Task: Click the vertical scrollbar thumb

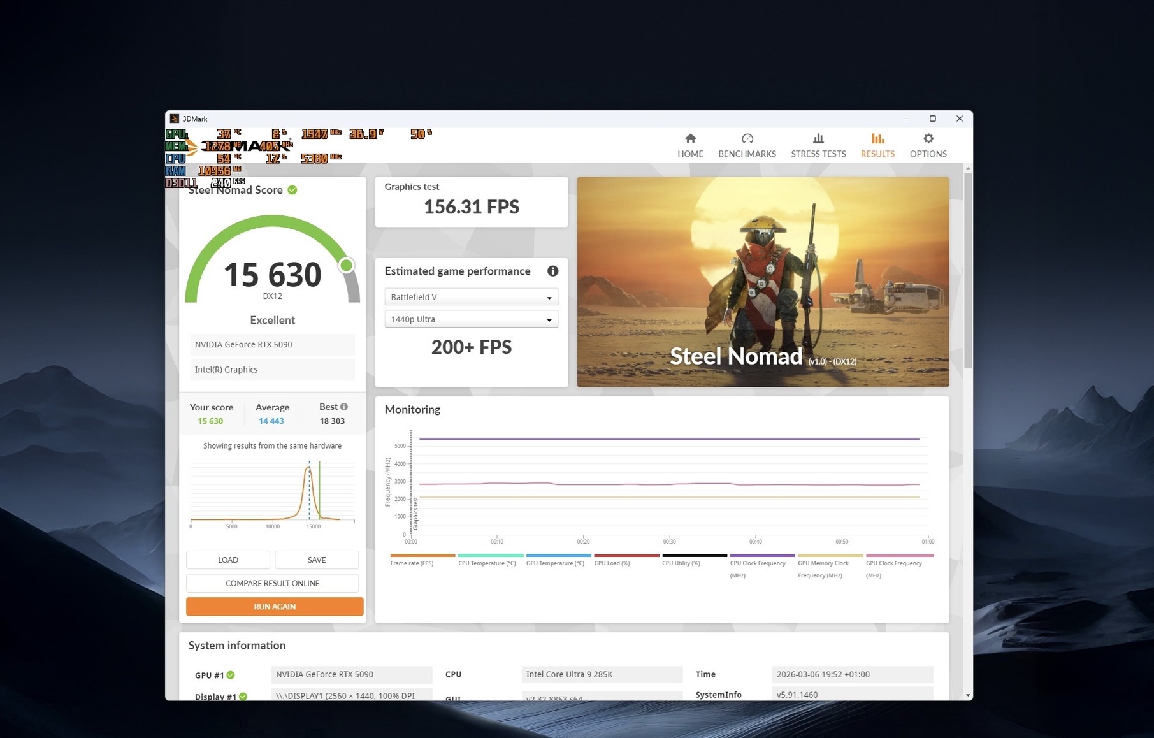Action: click(968, 270)
